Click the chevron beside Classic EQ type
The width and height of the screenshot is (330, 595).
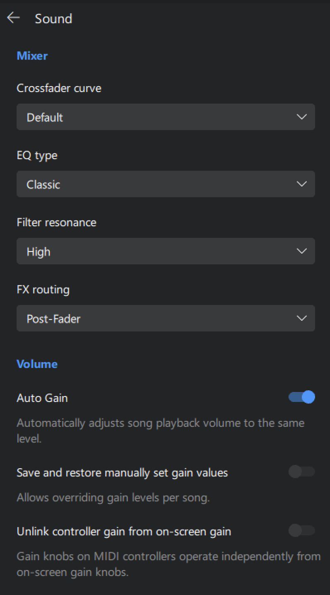point(301,184)
